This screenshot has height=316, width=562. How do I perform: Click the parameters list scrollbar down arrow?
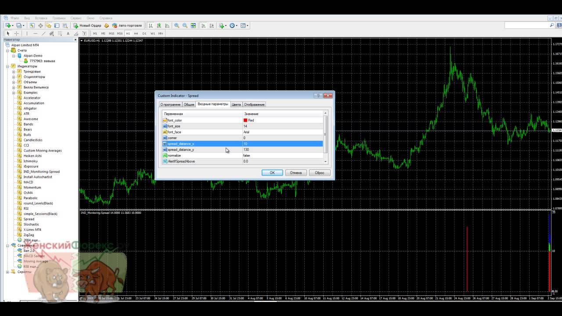pyautogui.click(x=325, y=162)
